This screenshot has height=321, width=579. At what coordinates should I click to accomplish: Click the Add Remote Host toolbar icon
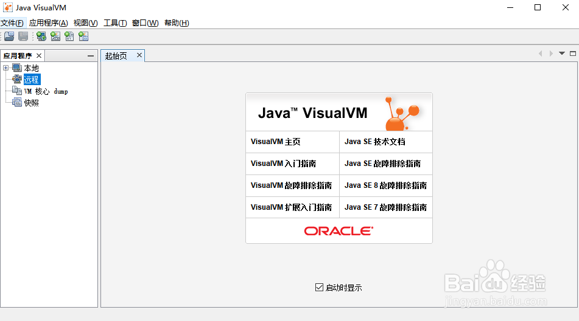(41, 36)
